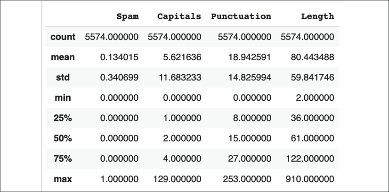Click the Capitals max value 129.000000

(x=177, y=179)
